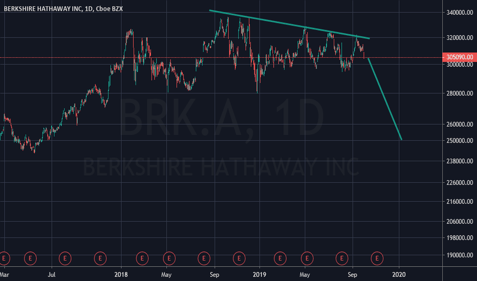Select the 300000.00 price axis label

pos(460,64)
